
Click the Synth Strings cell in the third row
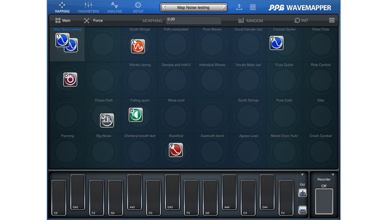248,115
